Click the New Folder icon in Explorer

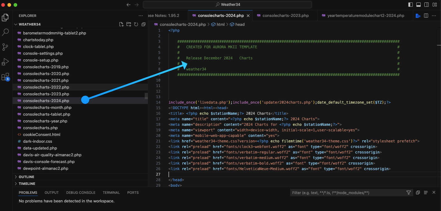coord(129,24)
